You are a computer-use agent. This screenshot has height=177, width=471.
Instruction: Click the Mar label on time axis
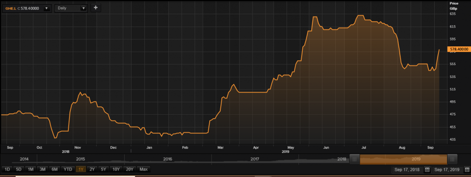pos(221,148)
